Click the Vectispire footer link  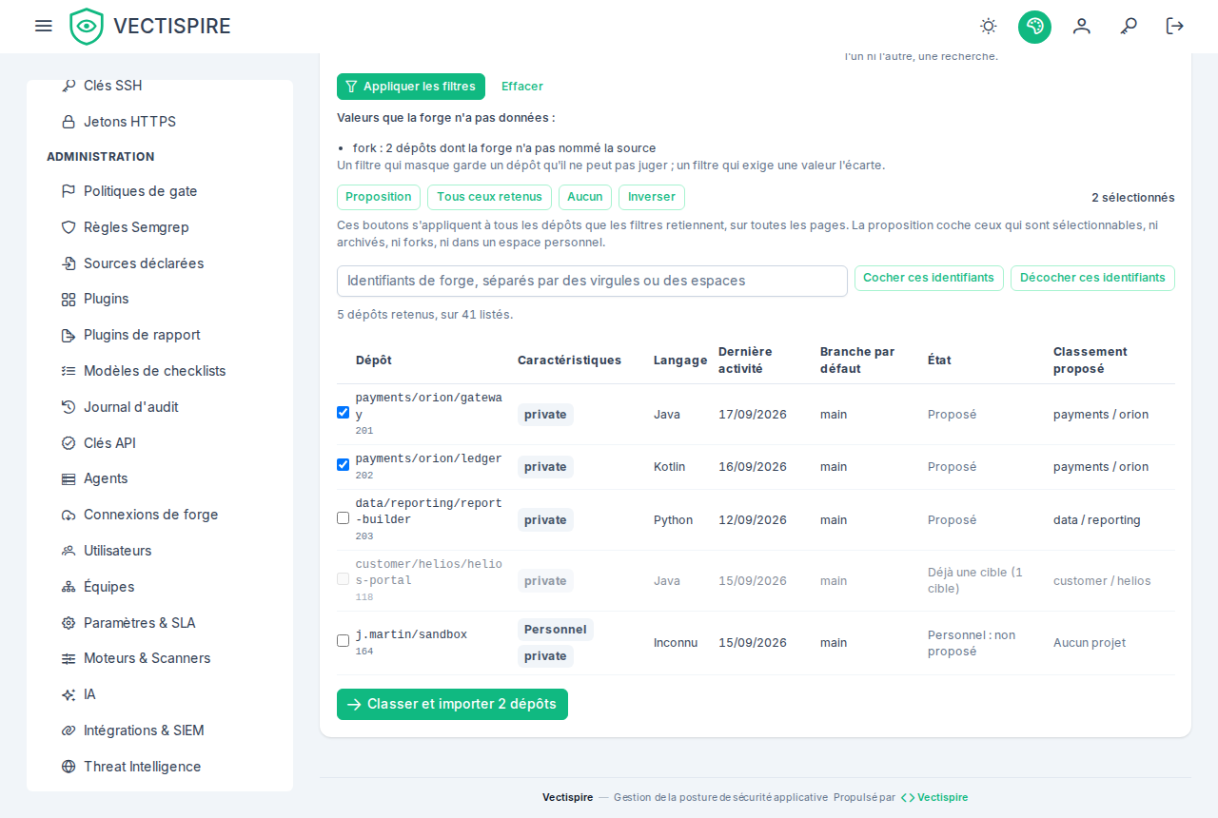934,798
